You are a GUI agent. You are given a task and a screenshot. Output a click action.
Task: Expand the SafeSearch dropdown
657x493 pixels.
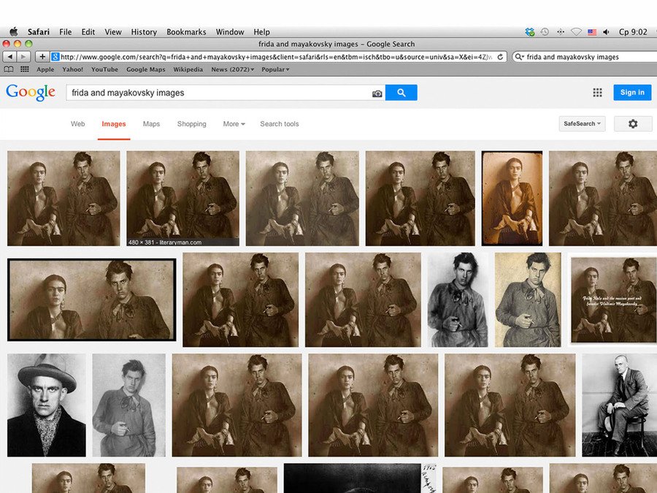[583, 124]
